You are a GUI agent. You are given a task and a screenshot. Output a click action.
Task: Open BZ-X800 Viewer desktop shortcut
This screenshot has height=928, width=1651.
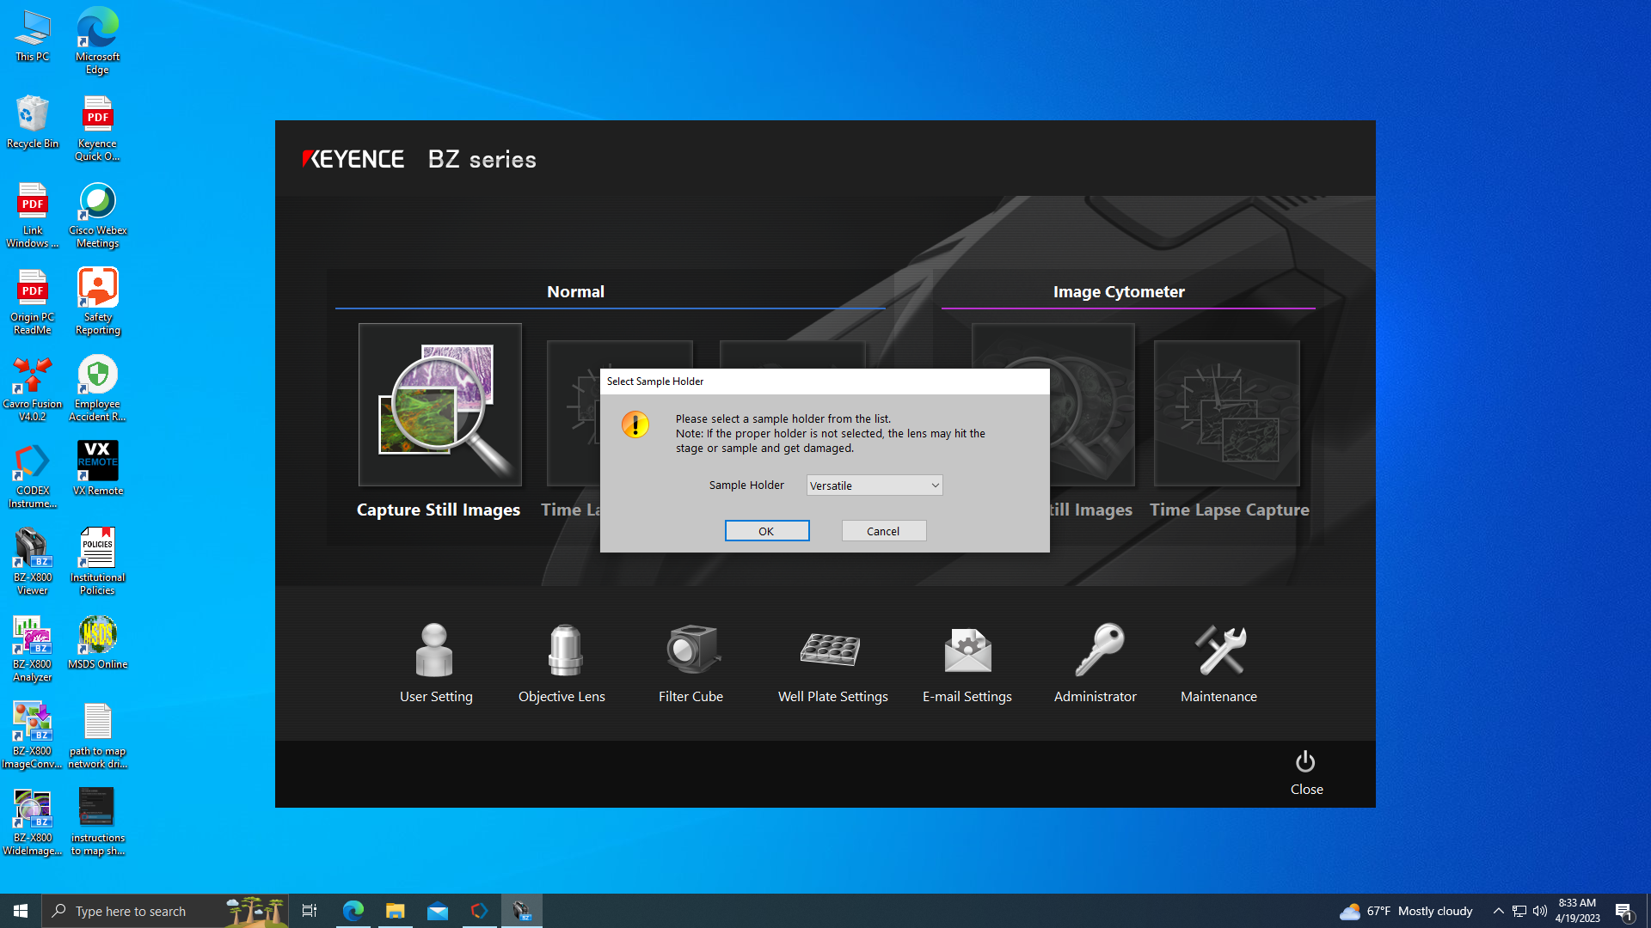click(32, 550)
